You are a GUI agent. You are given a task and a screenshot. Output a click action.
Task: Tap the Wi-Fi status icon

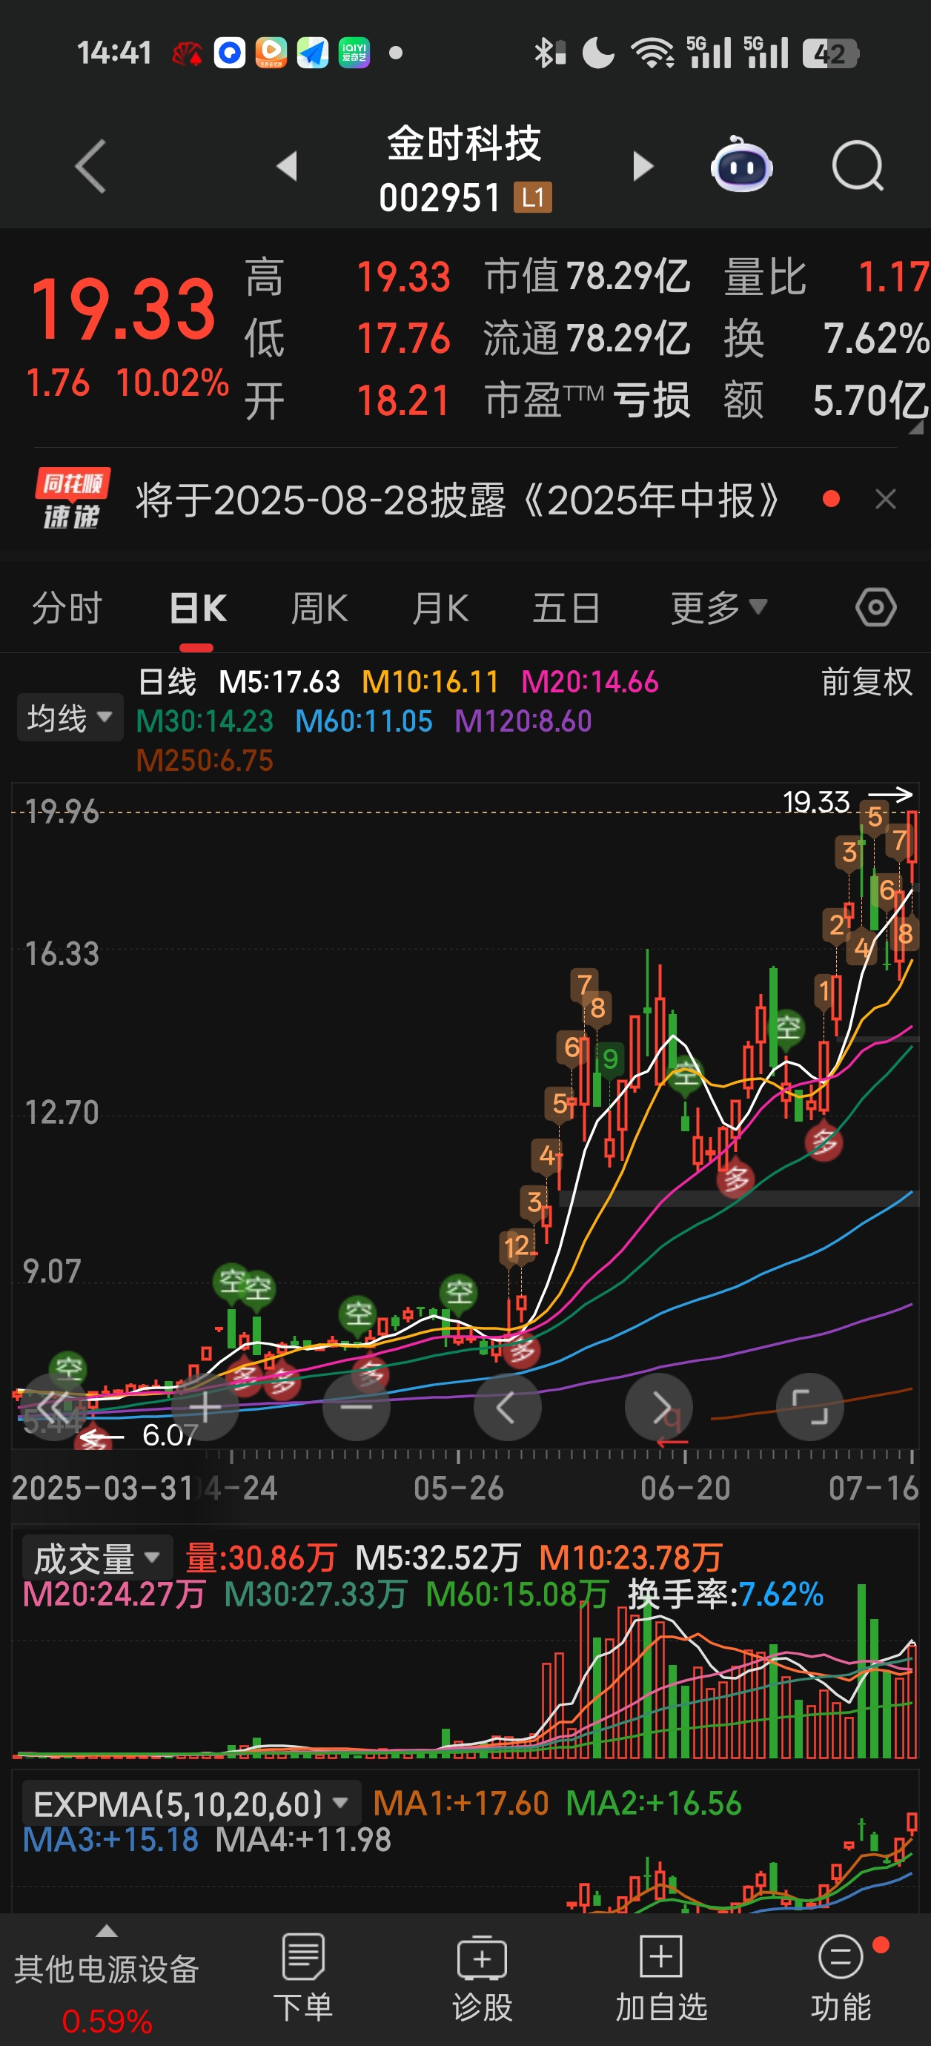[x=653, y=53]
